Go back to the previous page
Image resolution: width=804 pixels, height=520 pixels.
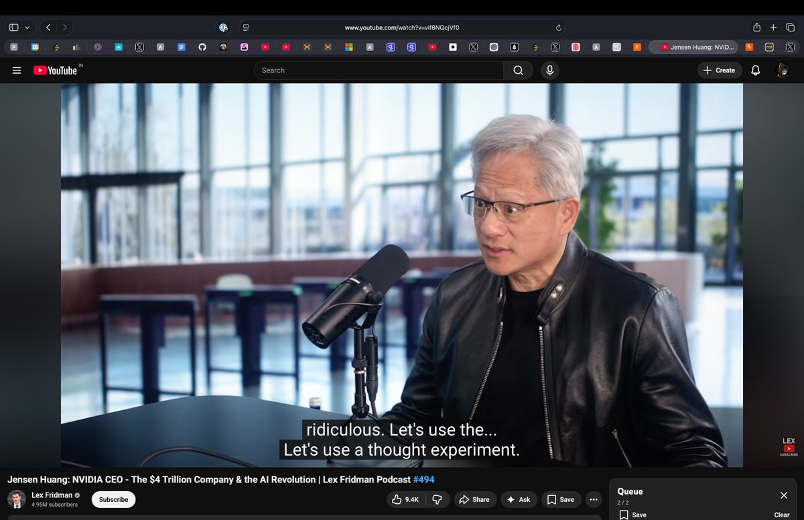48,27
